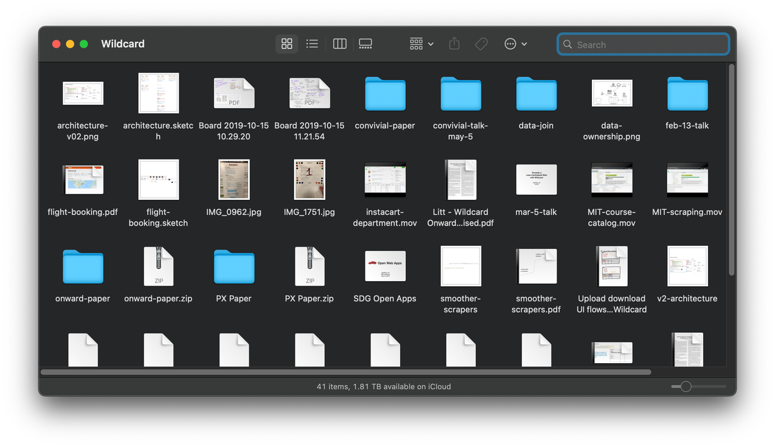Open the IMG_0962.jpg image
This screenshot has width=775, height=447.
234,179
